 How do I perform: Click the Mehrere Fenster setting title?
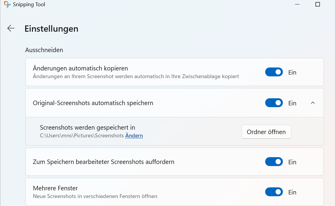(x=55, y=188)
